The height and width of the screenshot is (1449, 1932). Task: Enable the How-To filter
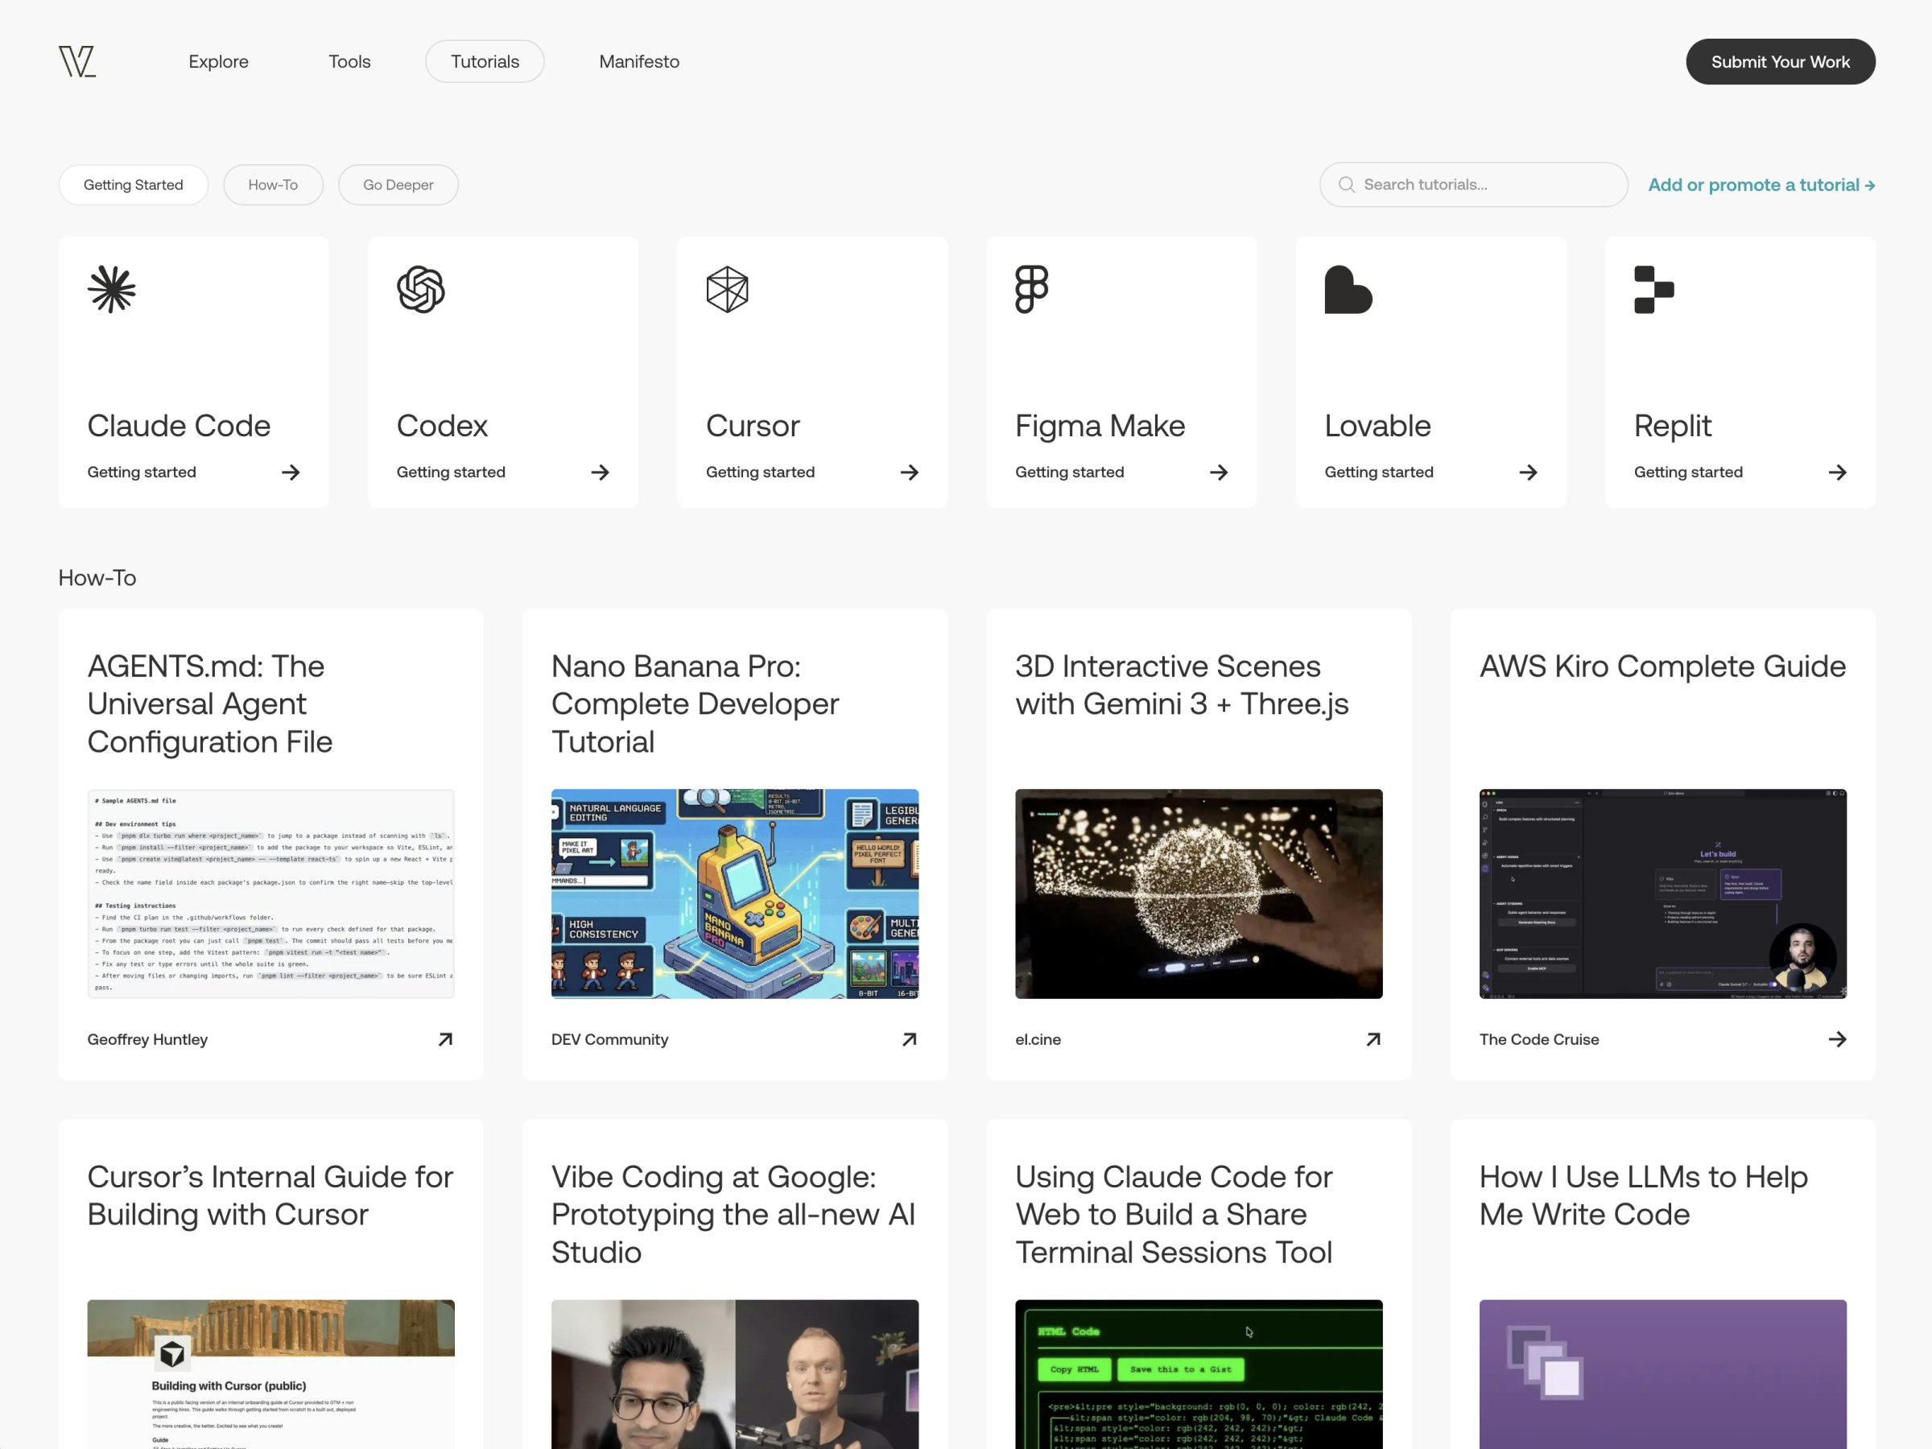click(x=273, y=184)
